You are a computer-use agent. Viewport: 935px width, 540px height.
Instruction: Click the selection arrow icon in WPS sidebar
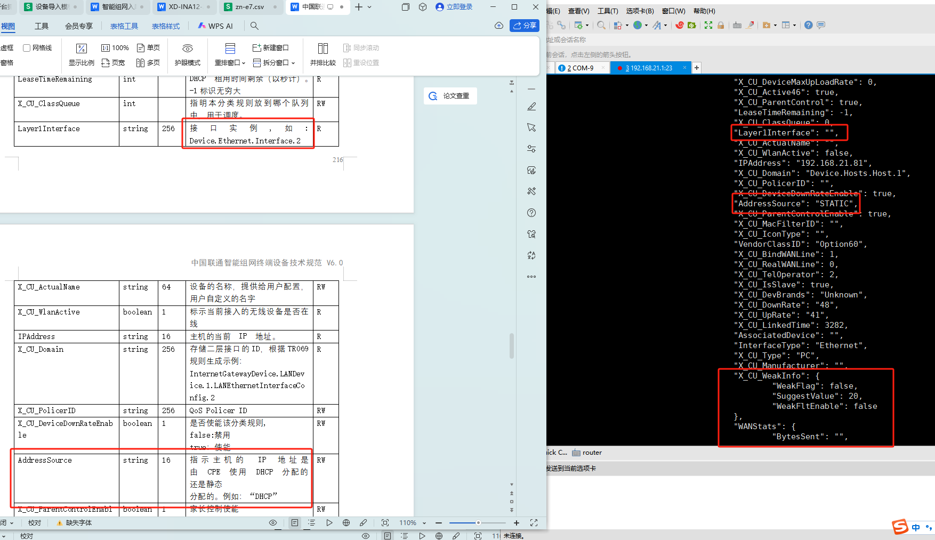click(x=531, y=127)
